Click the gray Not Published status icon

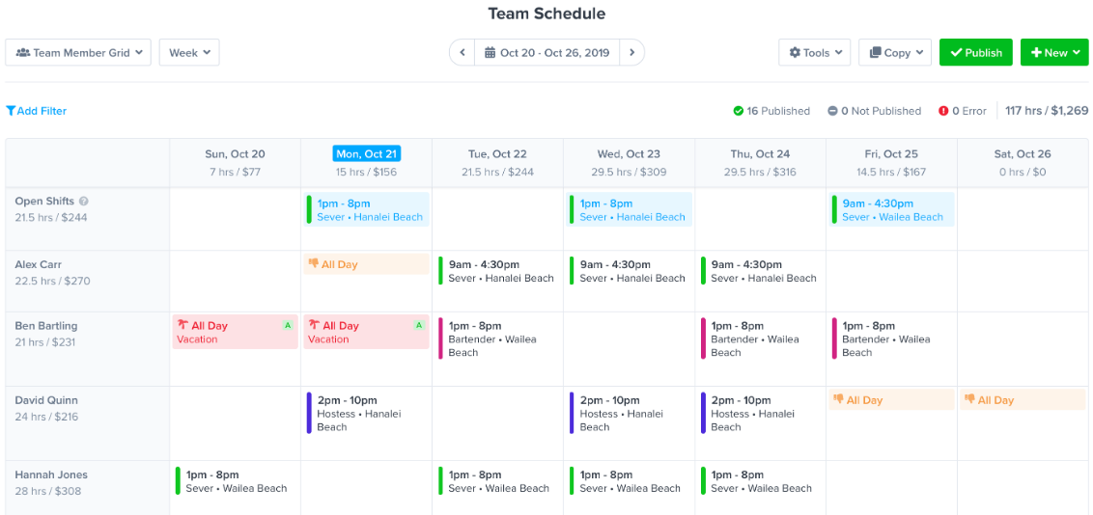[832, 111]
